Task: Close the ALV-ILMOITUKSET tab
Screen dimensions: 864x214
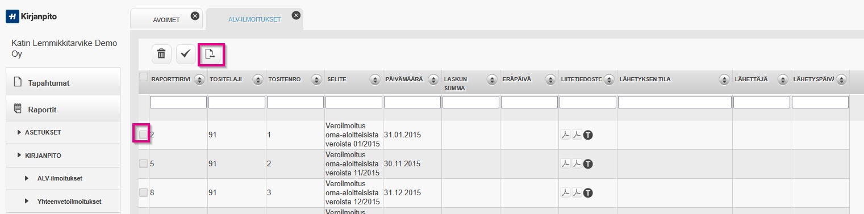Action: pyautogui.click(x=295, y=15)
